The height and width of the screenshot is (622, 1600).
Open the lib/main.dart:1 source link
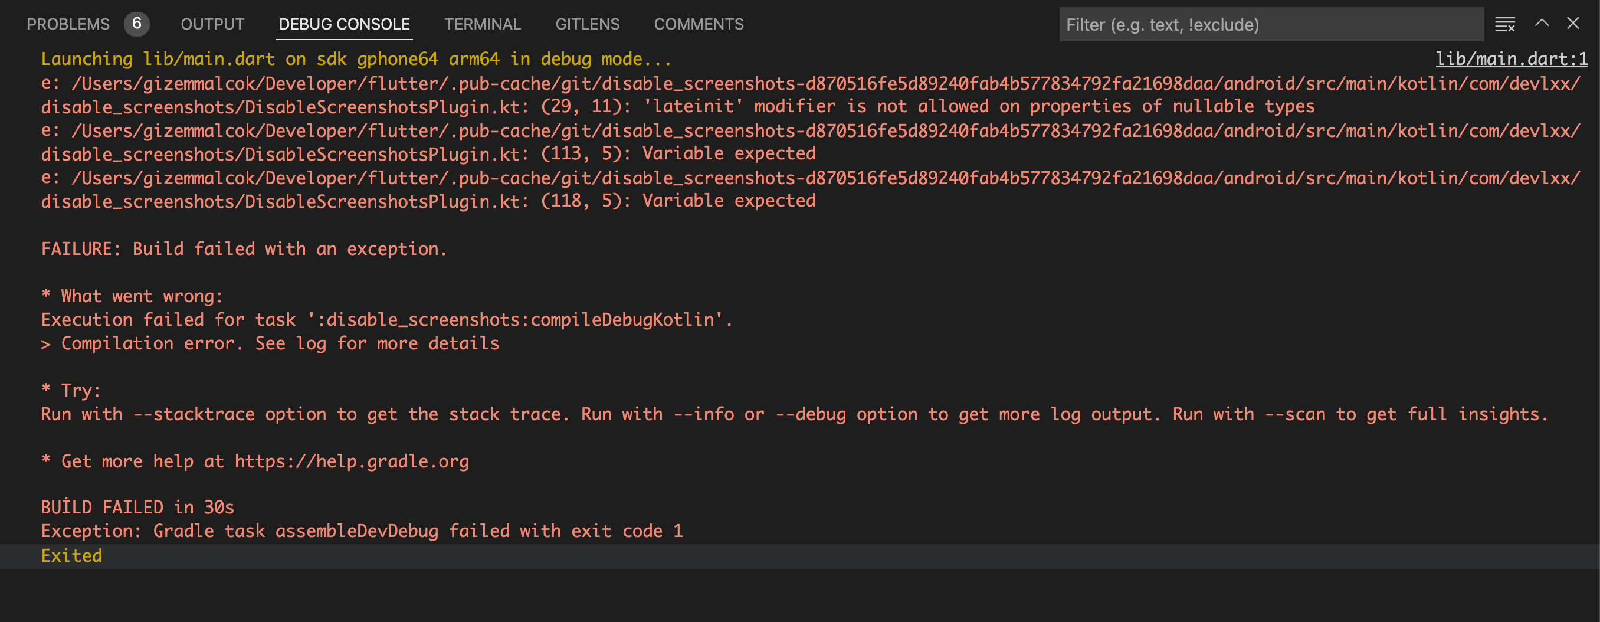tap(1511, 59)
